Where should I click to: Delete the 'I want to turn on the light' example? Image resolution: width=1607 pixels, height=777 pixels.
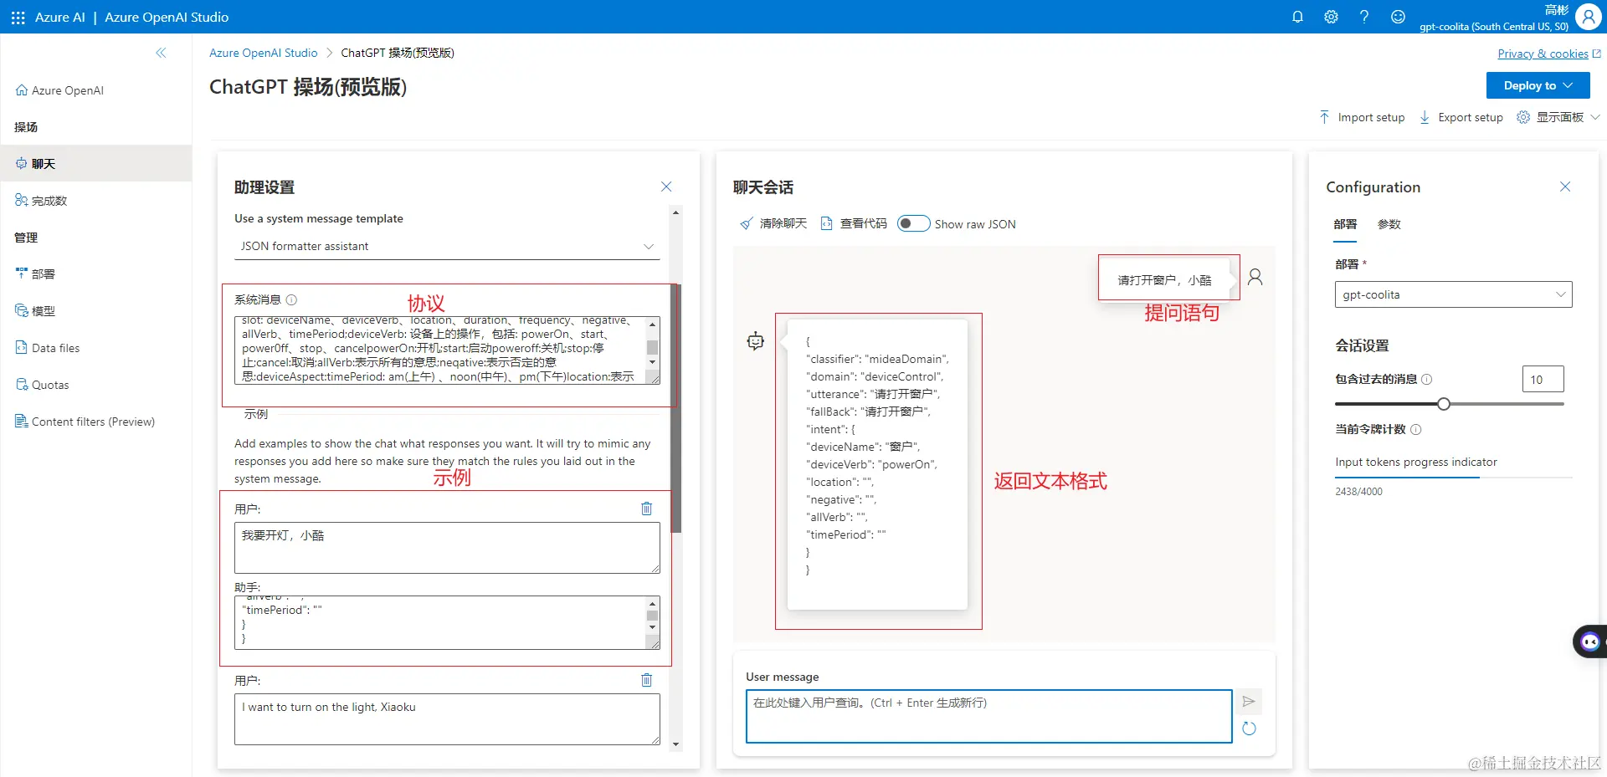[x=646, y=680]
